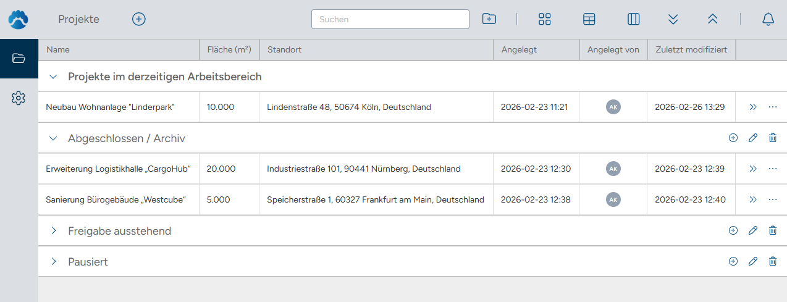Open the projects folder in sidebar
Viewport: 787px width, 302px height.
(19, 59)
